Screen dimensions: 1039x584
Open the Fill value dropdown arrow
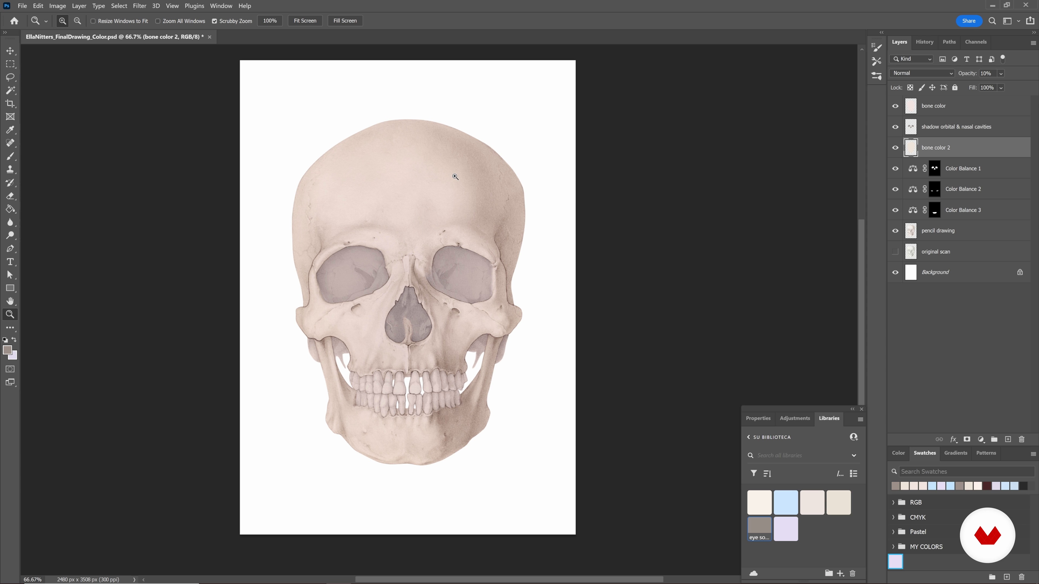tap(1001, 88)
